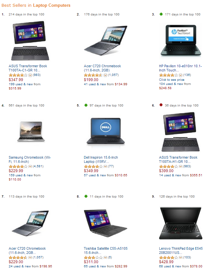The image size is (214, 278).
Task: Open ratings dropdown for ASUS T100TA-H1-GR
Action: click(180, 167)
